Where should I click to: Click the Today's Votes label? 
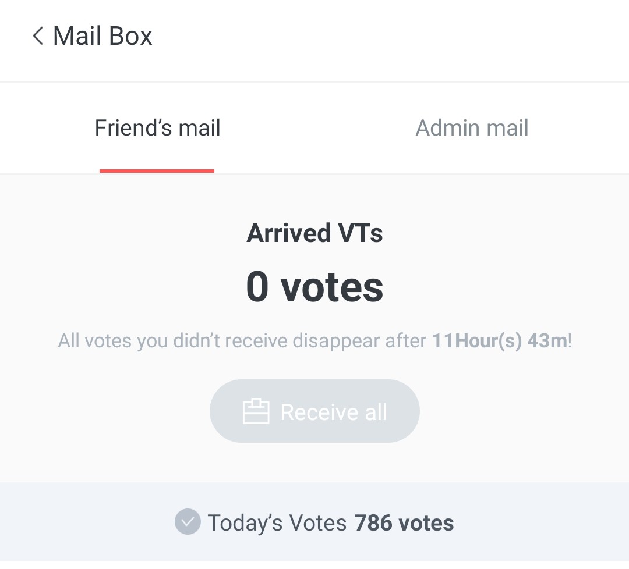[277, 523]
